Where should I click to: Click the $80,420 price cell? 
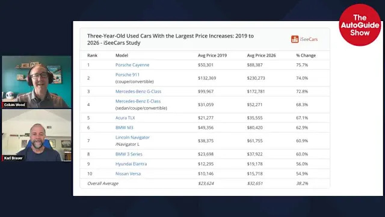point(255,128)
